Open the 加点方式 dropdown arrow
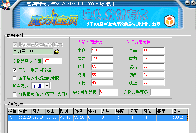The image size is (196, 133). [47, 86]
